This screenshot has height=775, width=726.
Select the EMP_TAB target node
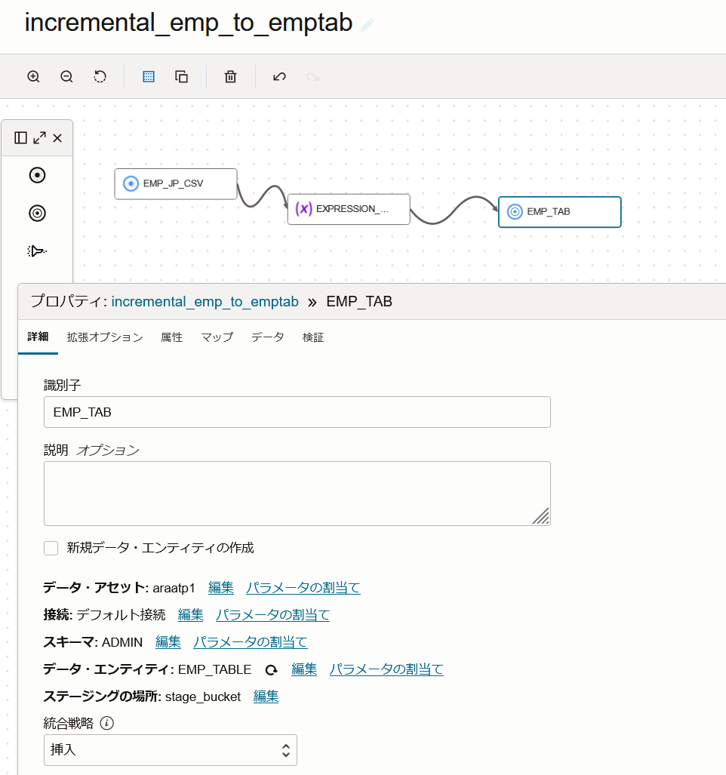559,212
